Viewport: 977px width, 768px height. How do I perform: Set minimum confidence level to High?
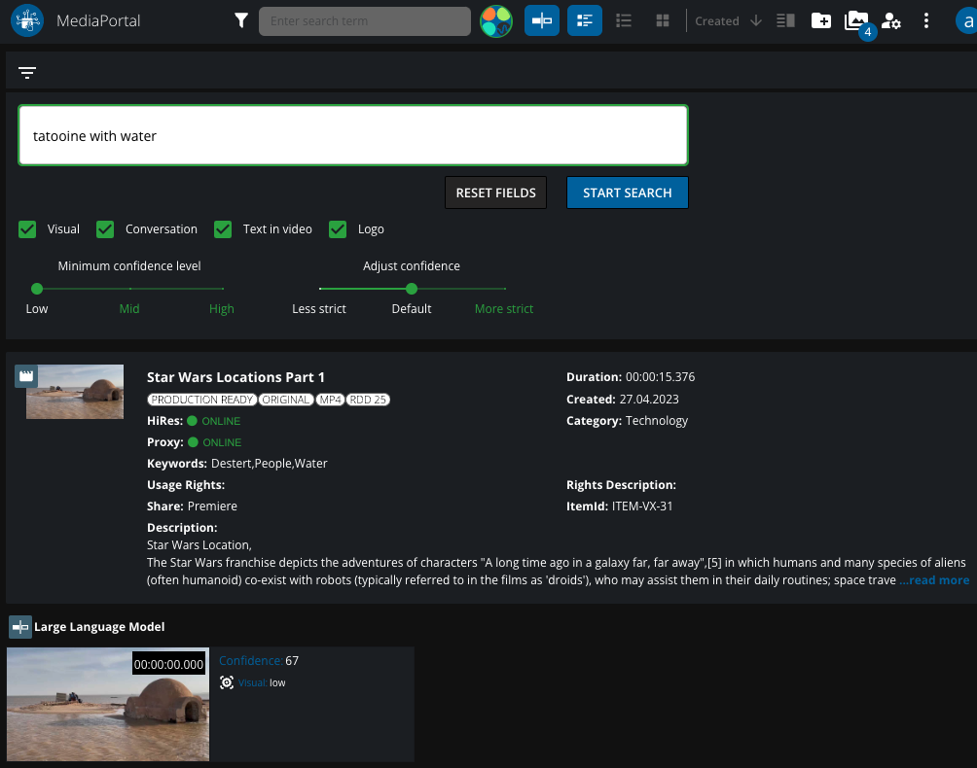click(223, 289)
